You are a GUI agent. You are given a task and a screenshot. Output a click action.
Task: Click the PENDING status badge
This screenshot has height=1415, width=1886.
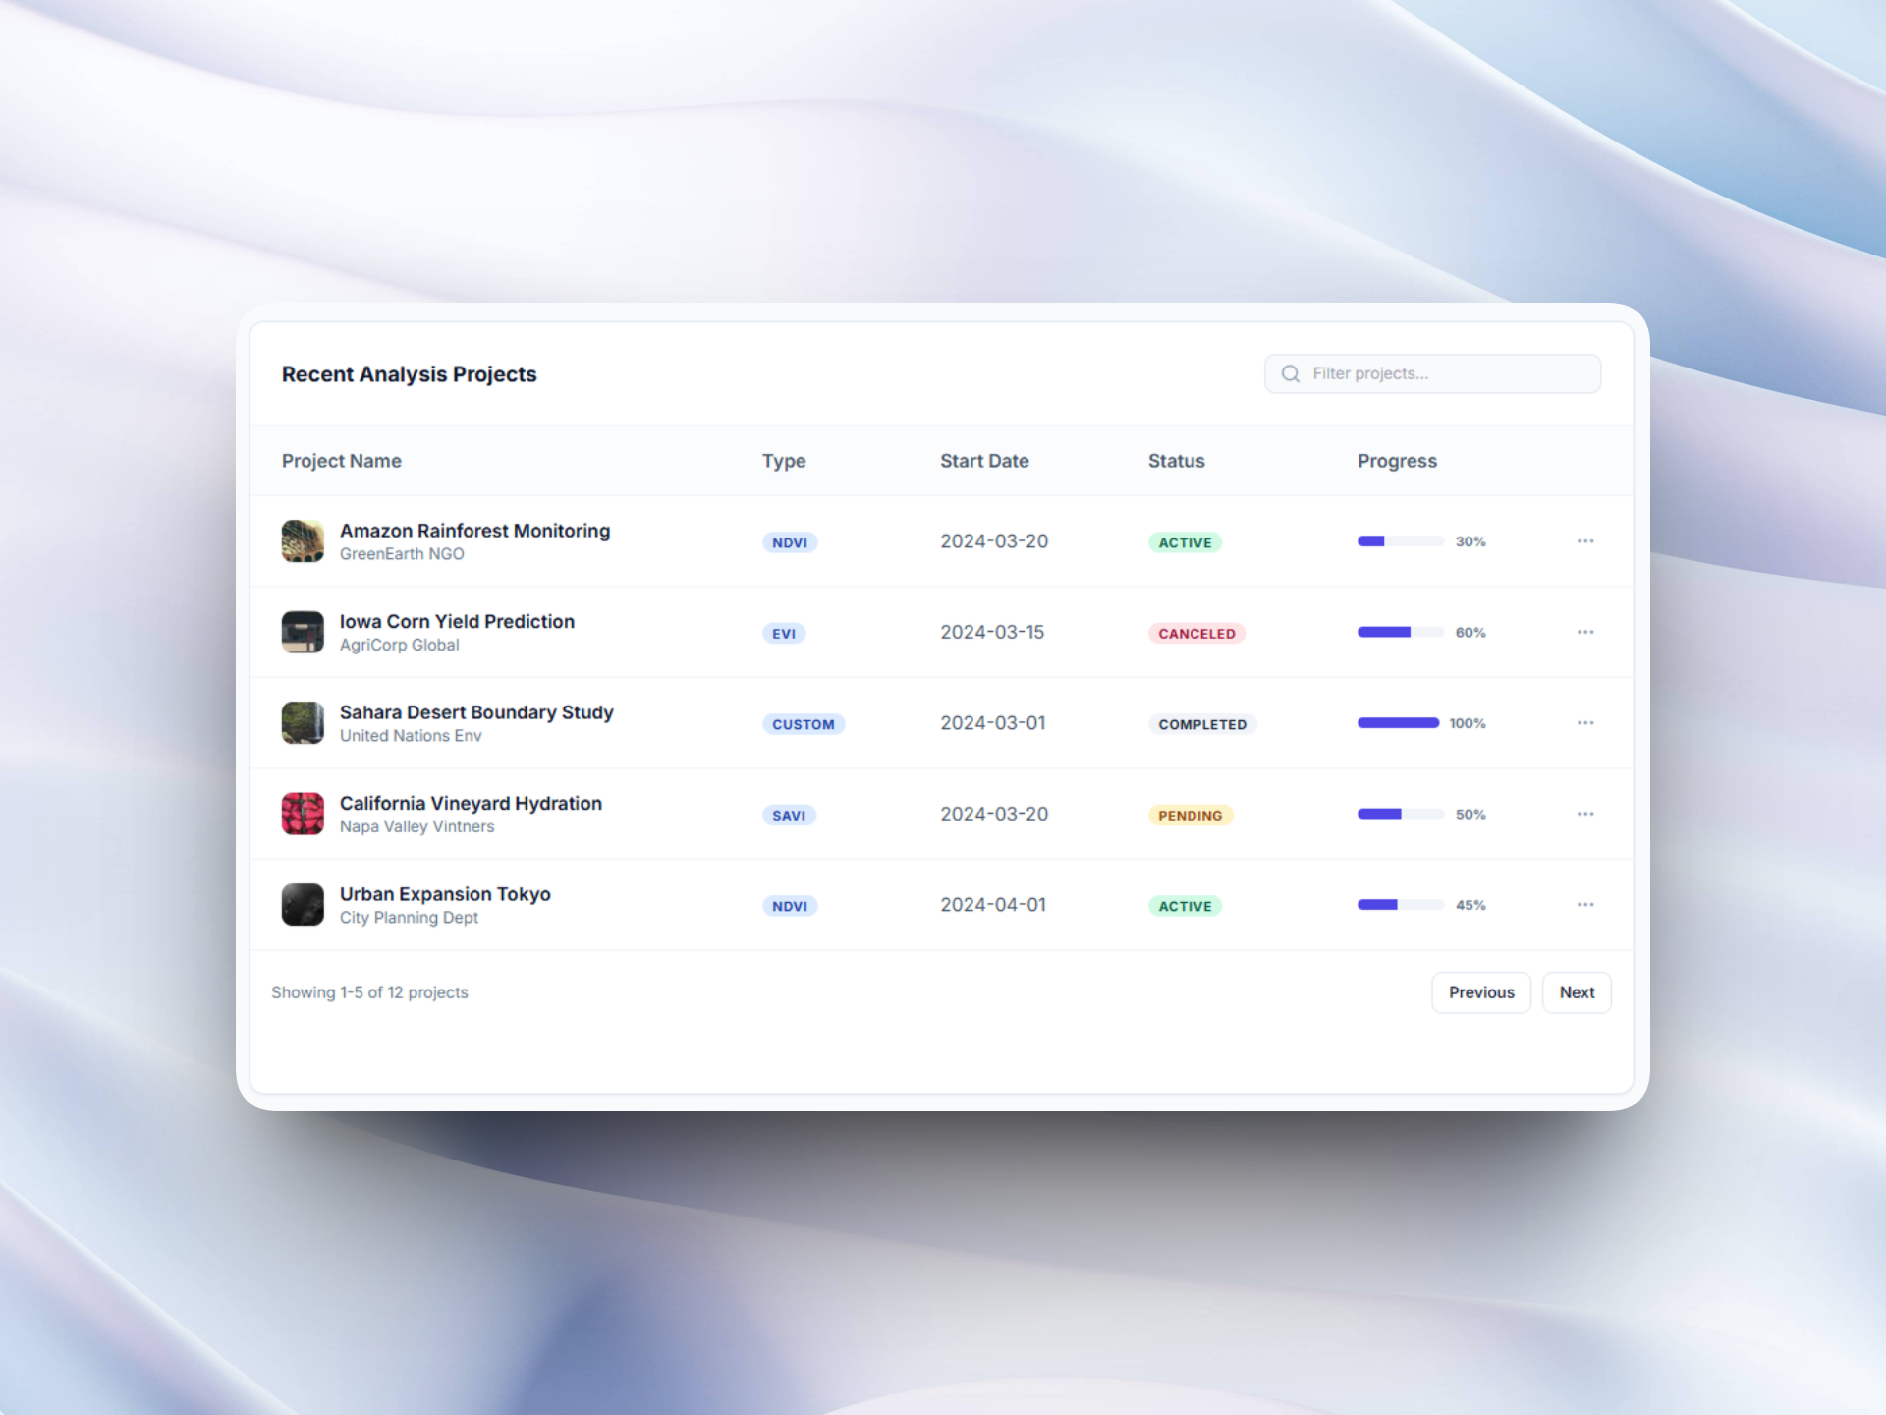pos(1191,816)
